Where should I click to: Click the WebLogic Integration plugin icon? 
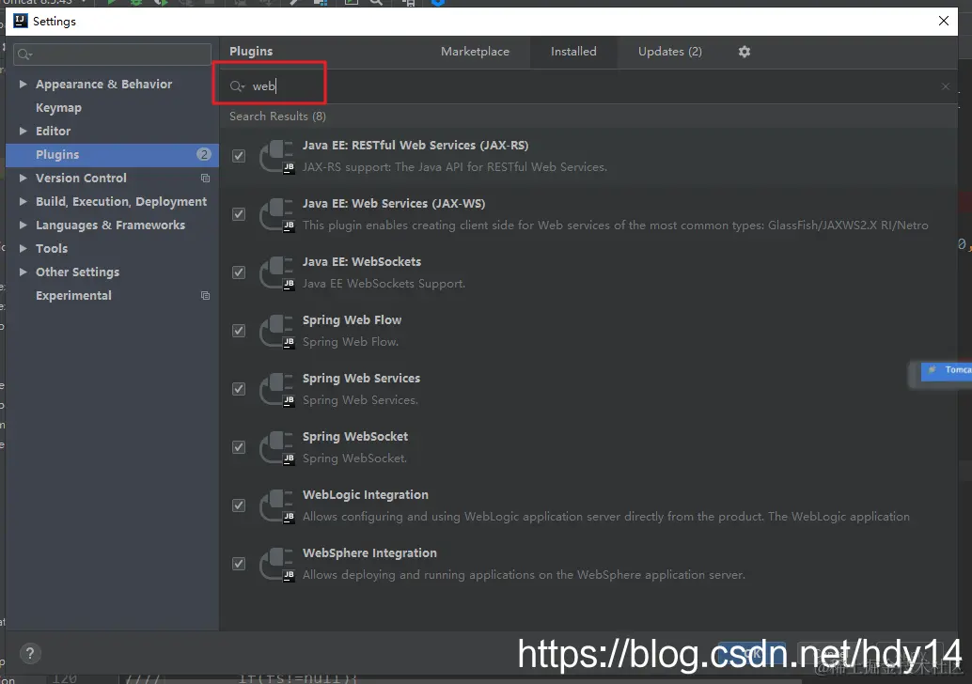(276, 506)
